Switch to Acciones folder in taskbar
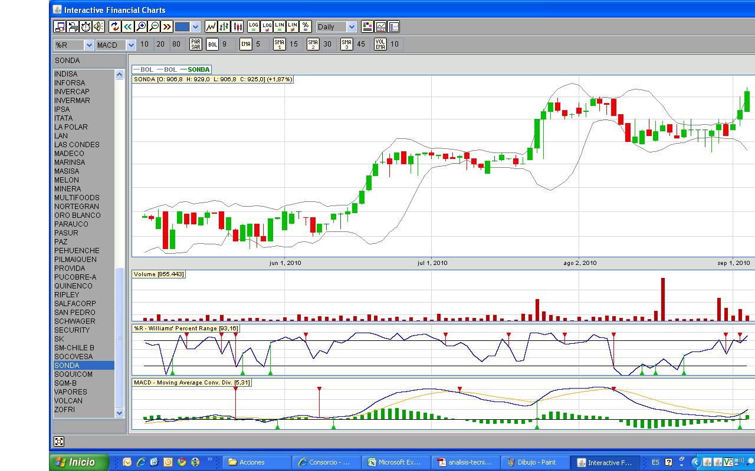 coord(258,462)
